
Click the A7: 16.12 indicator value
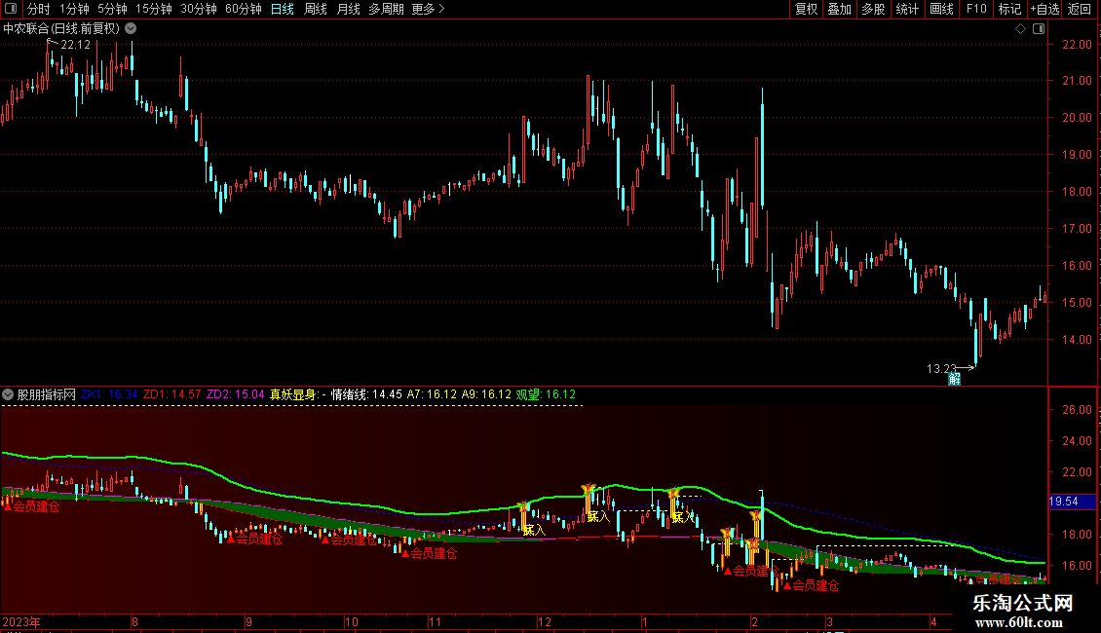432,394
